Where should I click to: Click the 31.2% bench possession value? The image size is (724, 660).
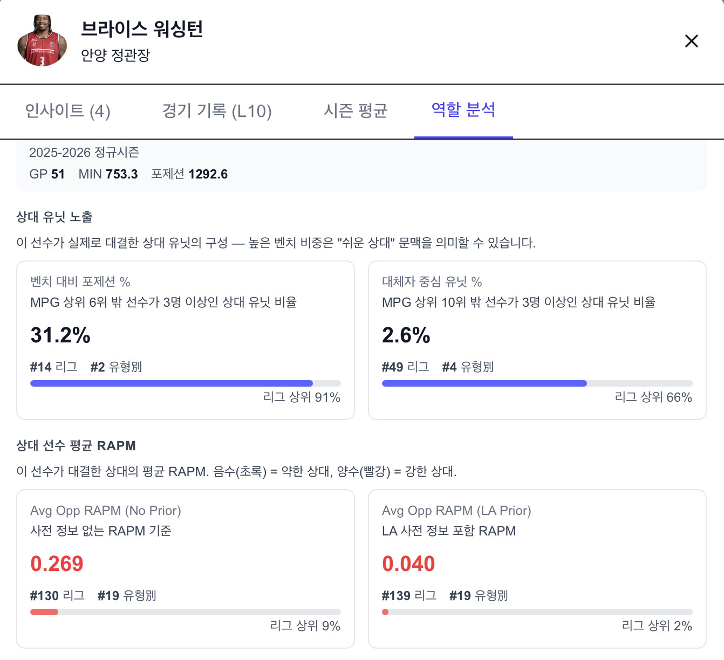(60, 335)
